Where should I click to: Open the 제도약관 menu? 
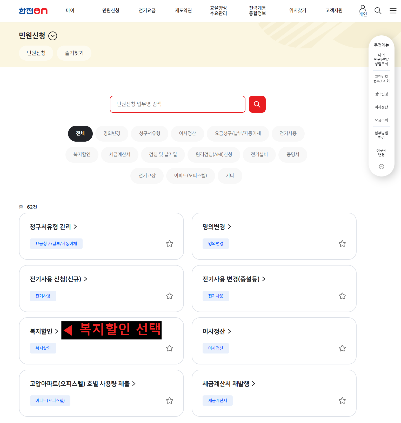(183, 11)
